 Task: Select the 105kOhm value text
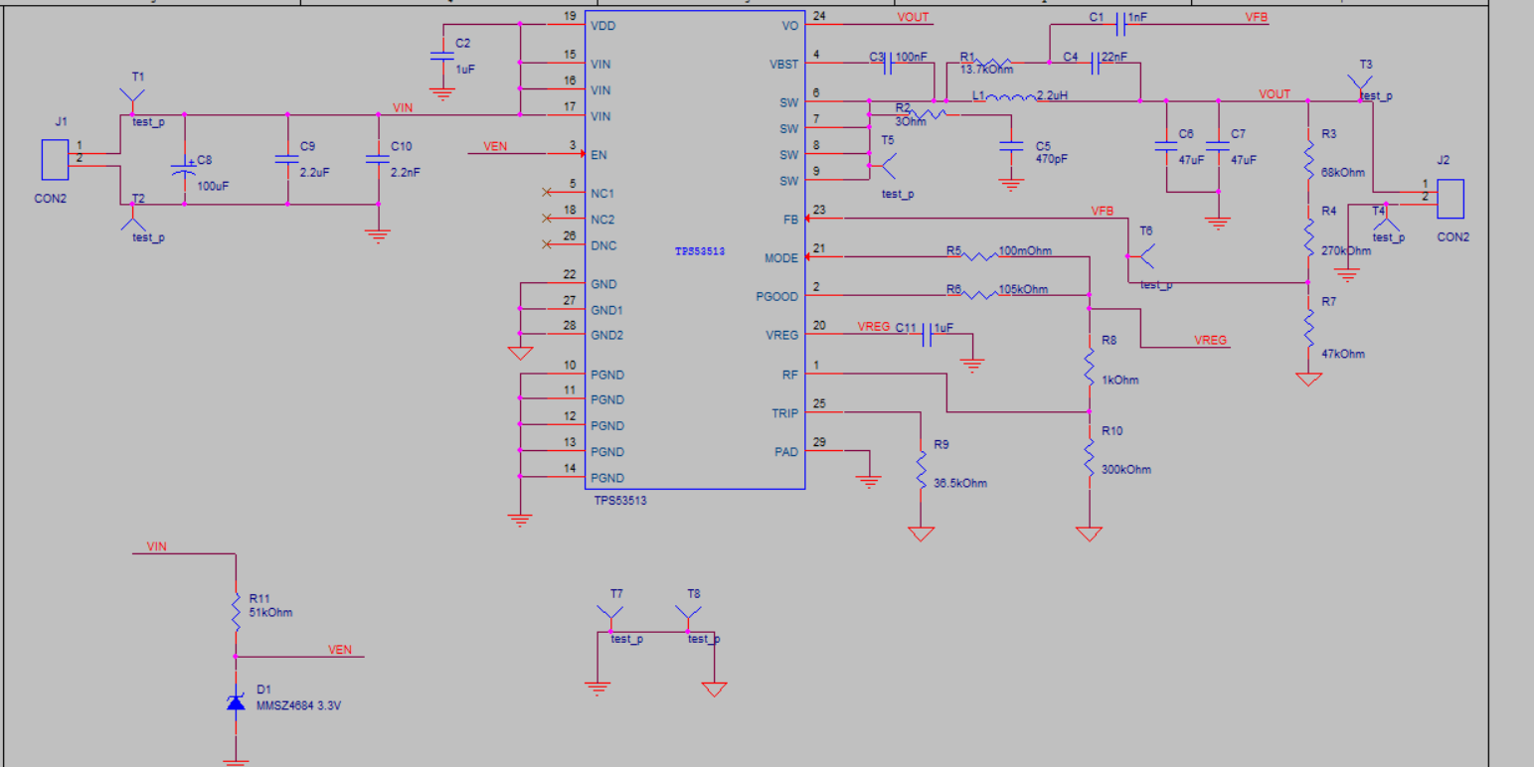(1023, 289)
